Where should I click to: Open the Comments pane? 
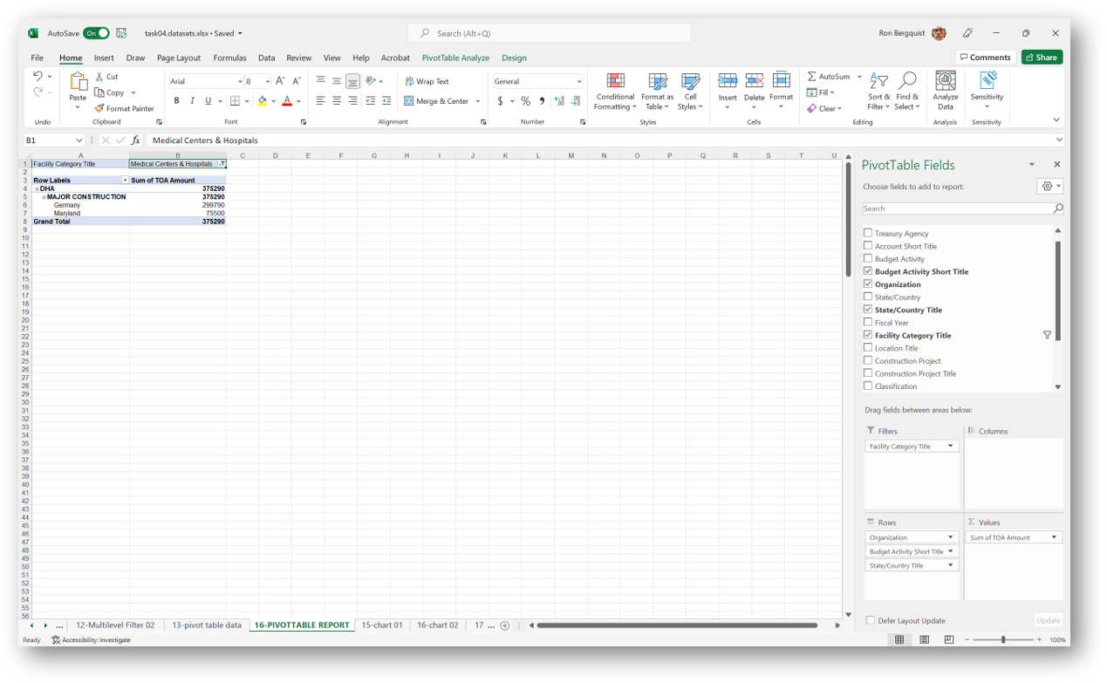click(985, 56)
